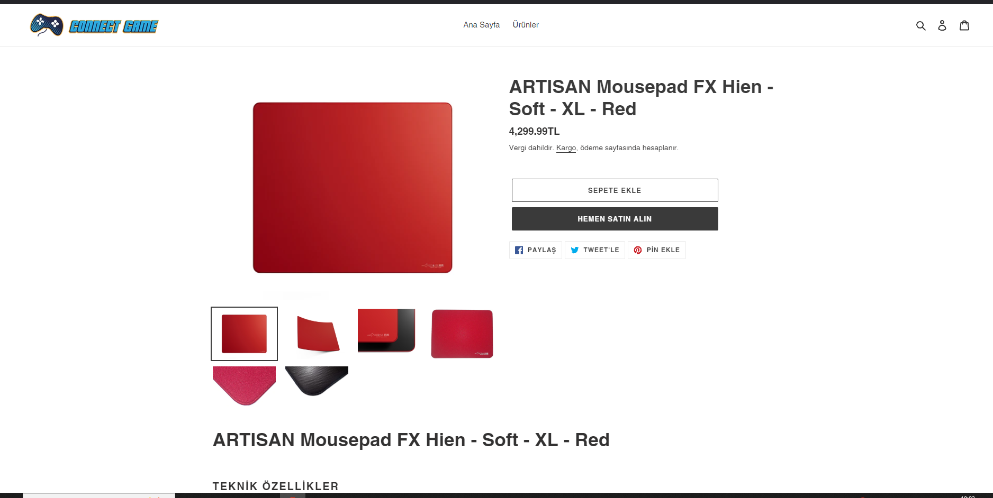Select the red and black corner thumbnail
Viewport: 993px width, 498px height.
[386, 330]
